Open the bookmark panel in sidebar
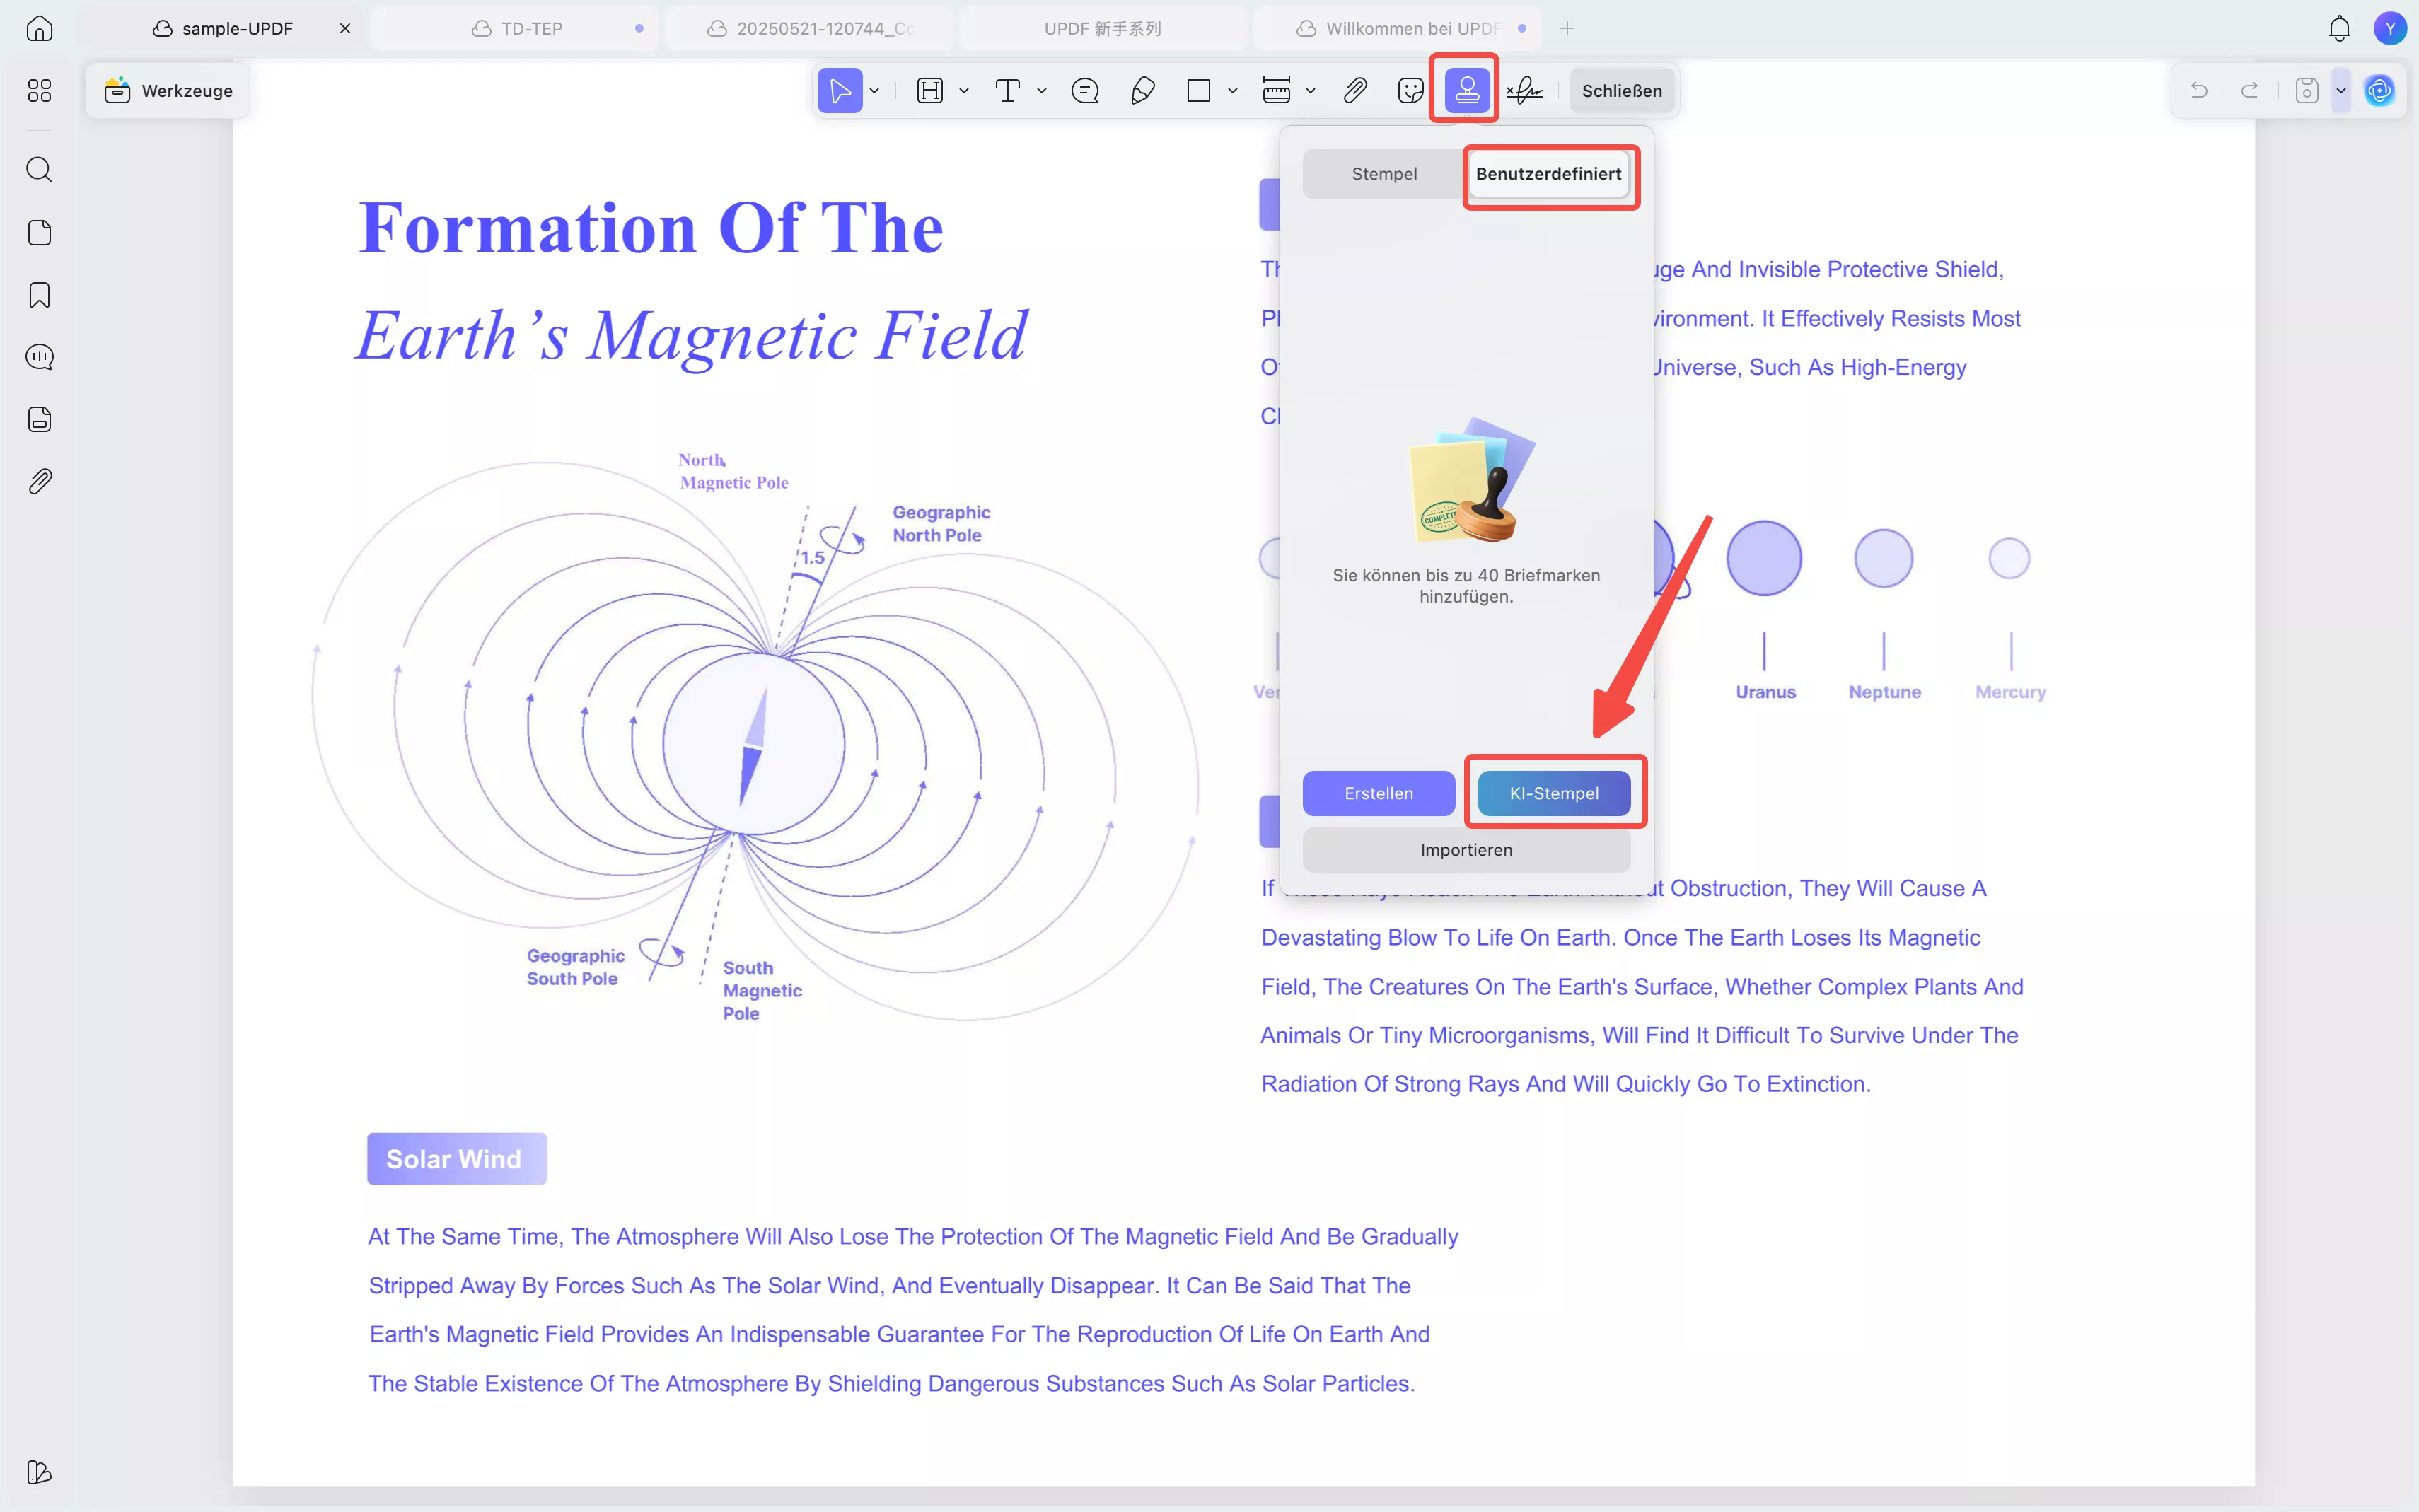 click(x=39, y=295)
